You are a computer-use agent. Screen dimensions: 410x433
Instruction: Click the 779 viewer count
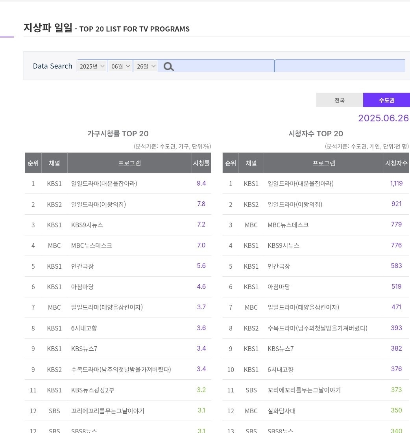tap(397, 224)
